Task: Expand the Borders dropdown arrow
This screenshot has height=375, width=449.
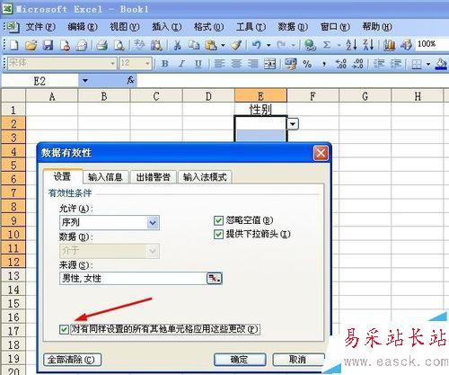Action: coord(428,64)
